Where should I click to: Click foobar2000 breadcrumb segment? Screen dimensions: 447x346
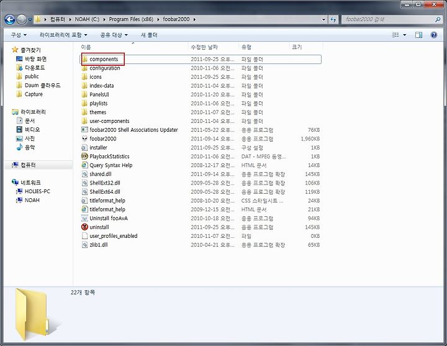pos(176,19)
